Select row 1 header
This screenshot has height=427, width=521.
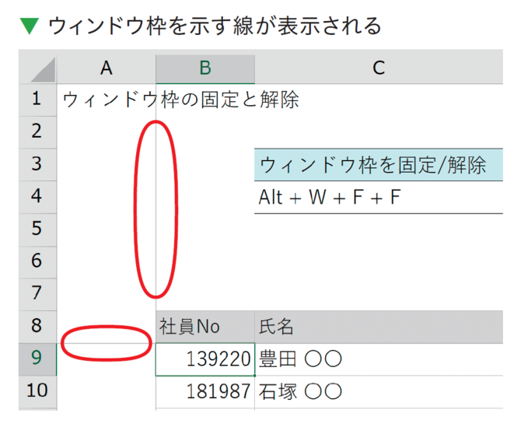tap(37, 100)
